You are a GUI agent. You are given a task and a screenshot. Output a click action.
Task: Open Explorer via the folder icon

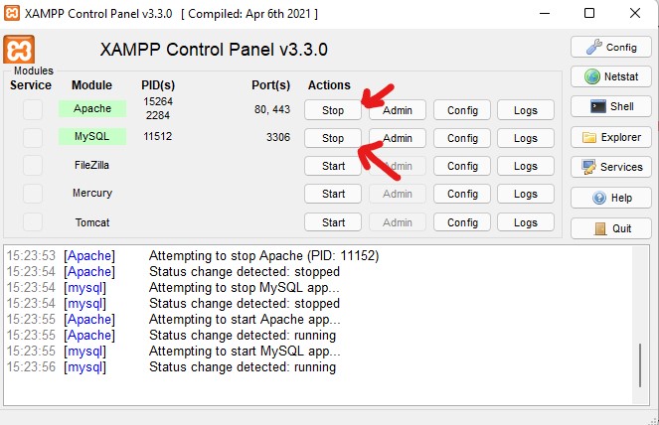610,137
